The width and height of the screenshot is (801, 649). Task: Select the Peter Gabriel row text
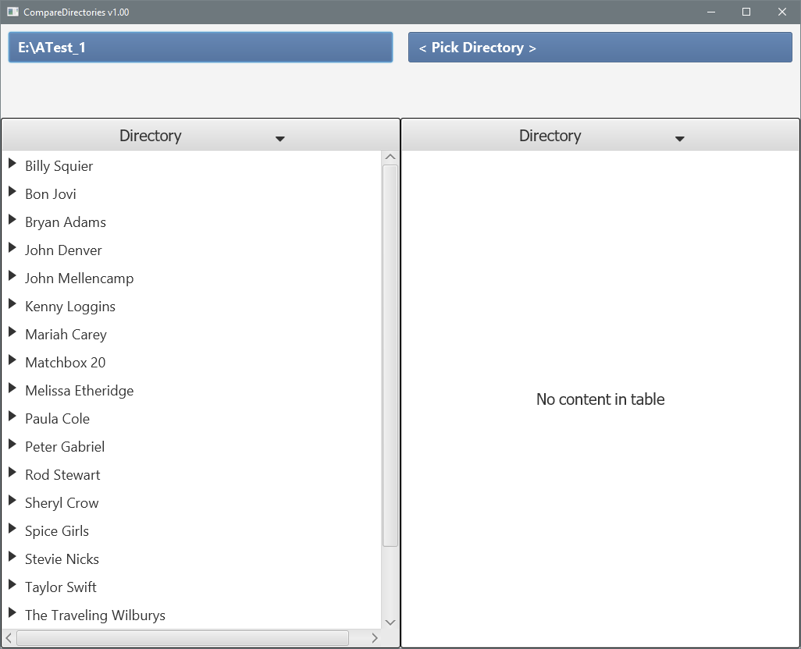click(65, 447)
